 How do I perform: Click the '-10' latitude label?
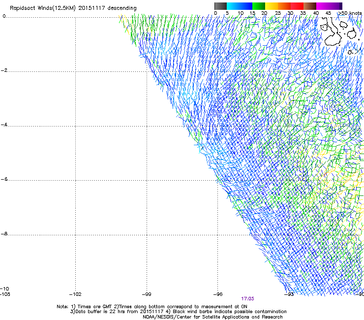(5, 289)
